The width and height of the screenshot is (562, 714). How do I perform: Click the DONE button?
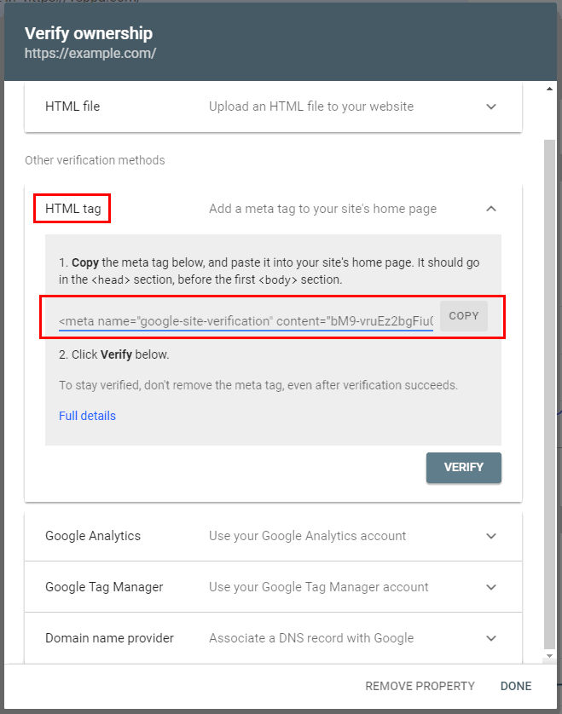point(516,686)
